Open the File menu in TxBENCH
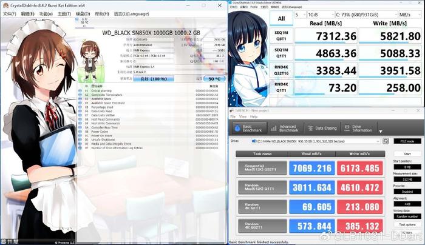 [233, 116]
